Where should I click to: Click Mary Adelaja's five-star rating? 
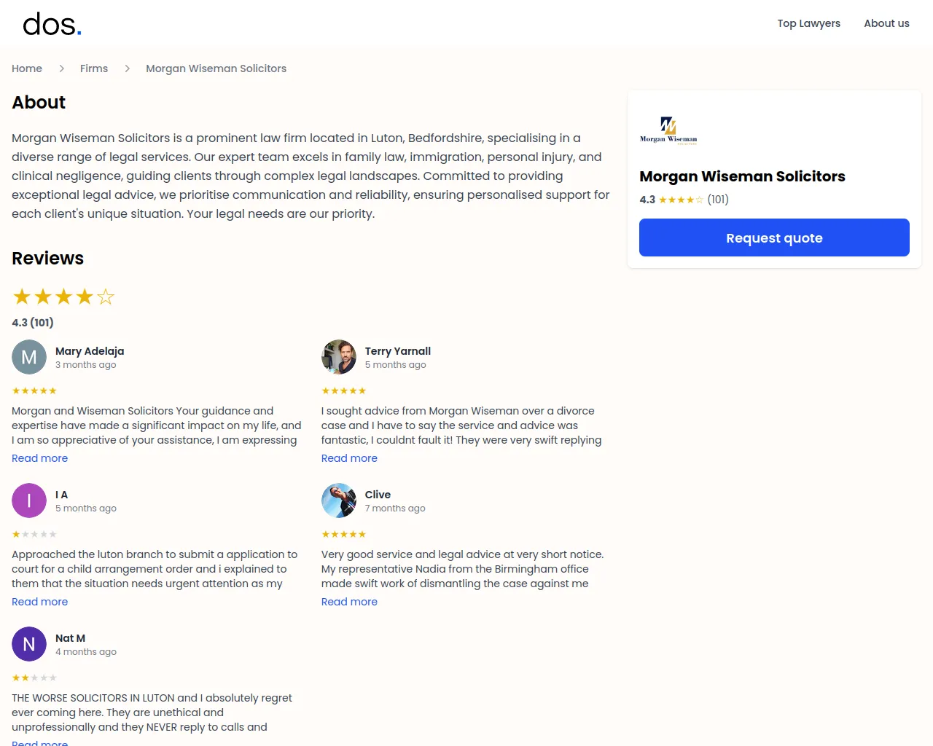click(x=34, y=390)
